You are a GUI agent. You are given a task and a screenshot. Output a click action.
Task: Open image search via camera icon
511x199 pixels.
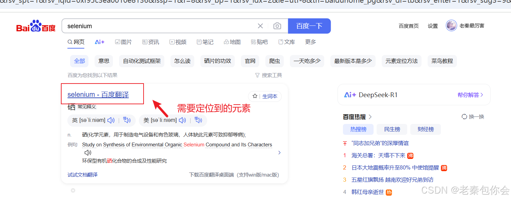click(277, 26)
